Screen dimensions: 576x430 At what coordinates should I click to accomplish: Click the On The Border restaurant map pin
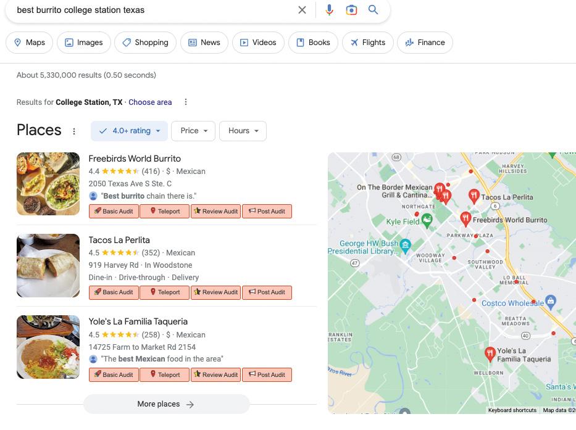pyautogui.click(x=440, y=189)
